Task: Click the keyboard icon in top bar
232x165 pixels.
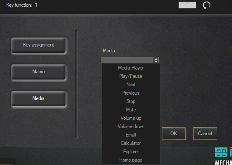Action: tap(187, 5)
